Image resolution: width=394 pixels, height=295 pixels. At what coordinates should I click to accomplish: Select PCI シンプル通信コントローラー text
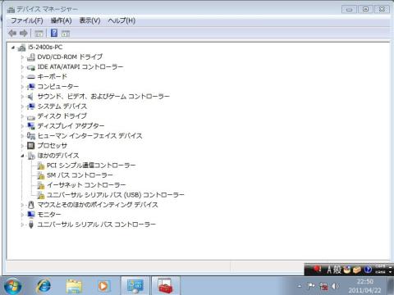(x=91, y=166)
